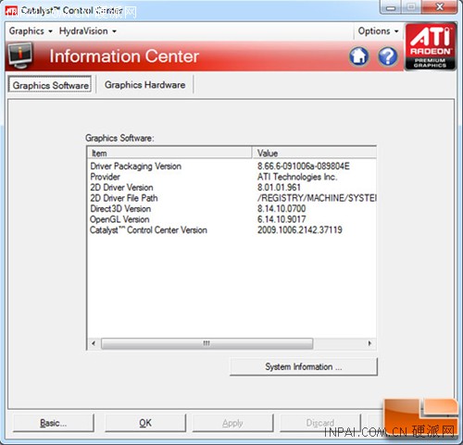463x445 pixels.
Task: Switch to the Graphics Hardware tab
Action: point(145,84)
